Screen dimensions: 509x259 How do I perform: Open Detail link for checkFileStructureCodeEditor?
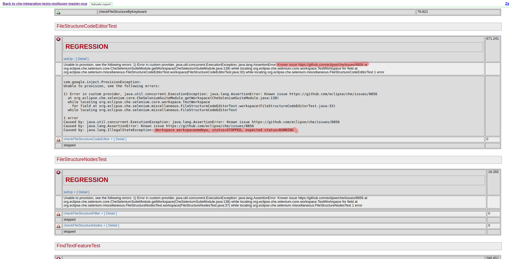tap(120, 139)
